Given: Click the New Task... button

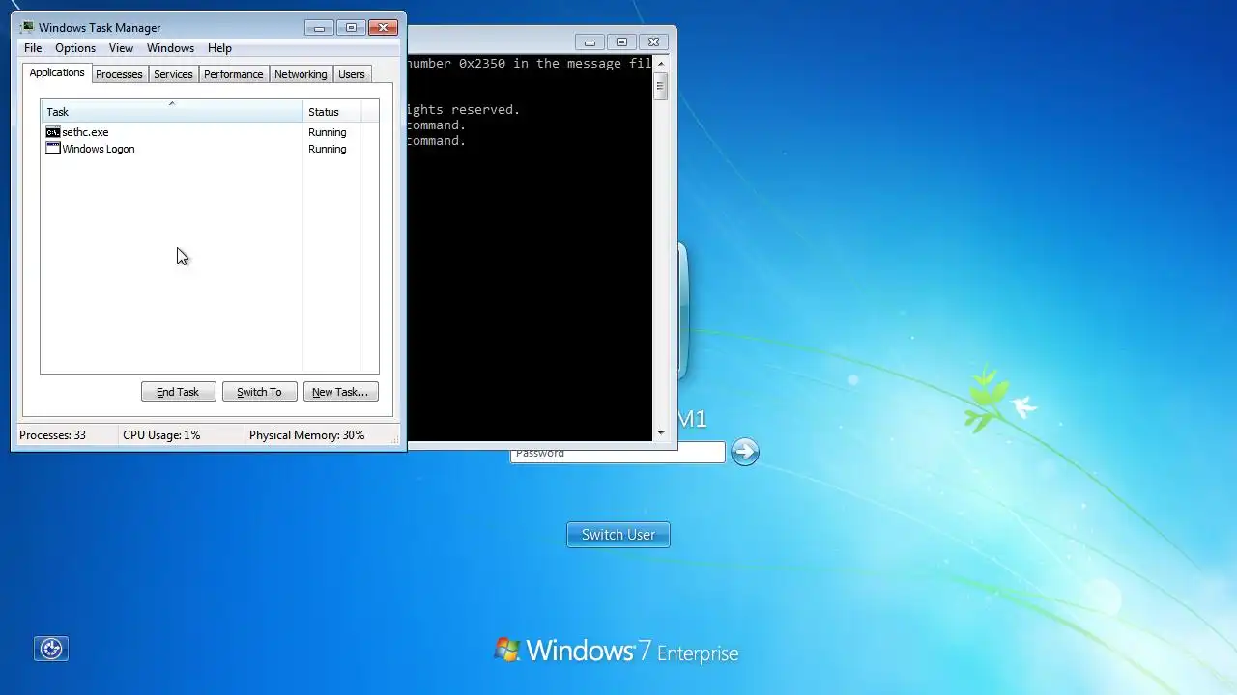Looking at the screenshot, I should (340, 392).
